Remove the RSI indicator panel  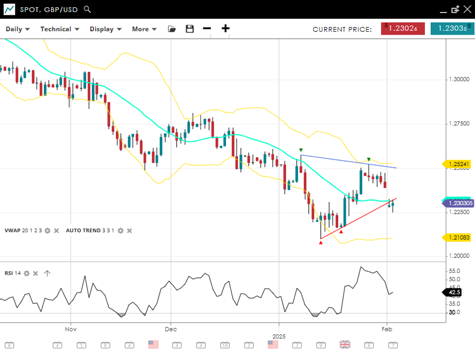36,273
